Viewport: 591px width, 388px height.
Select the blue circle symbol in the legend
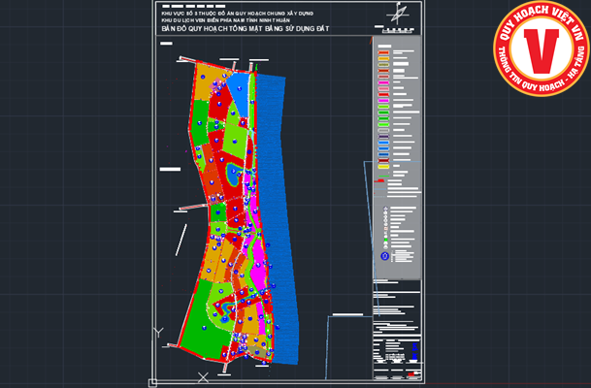(x=385, y=256)
